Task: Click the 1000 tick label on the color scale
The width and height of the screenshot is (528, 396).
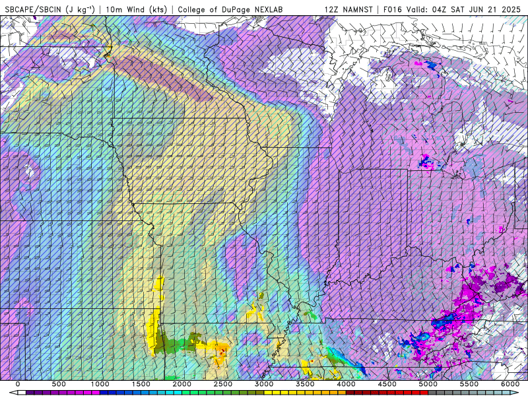Action: coord(100,384)
